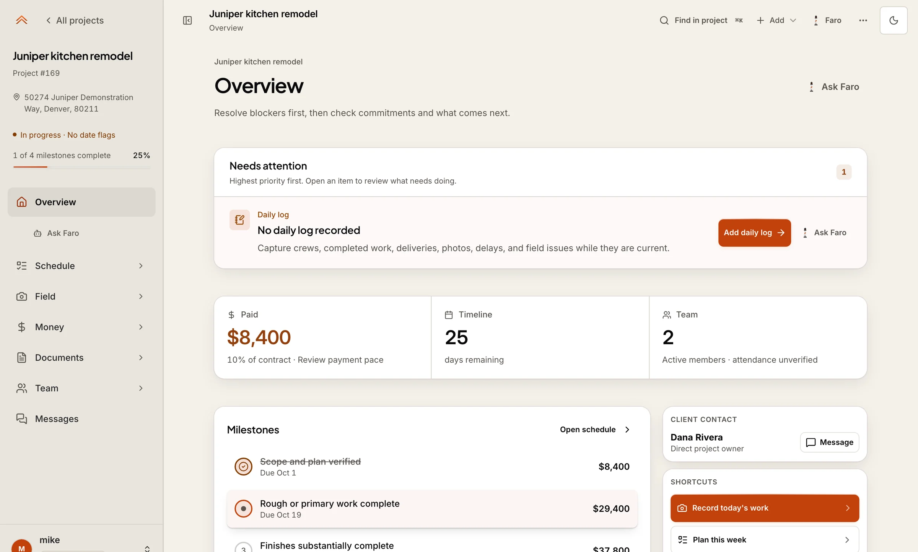Click milestones progress bar in sidebar

coord(81,167)
